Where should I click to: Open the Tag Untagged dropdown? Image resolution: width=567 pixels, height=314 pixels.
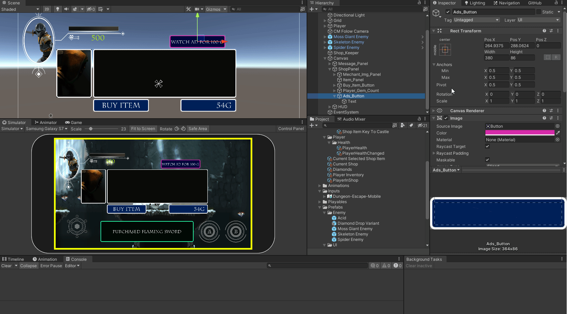pos(476,20)
